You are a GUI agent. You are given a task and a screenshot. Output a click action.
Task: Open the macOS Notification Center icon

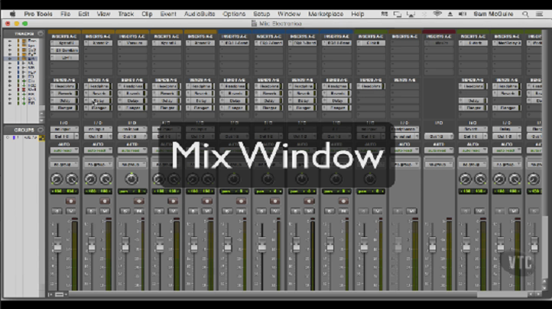click(539, 14)
